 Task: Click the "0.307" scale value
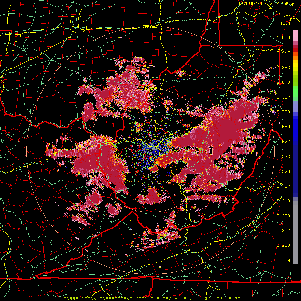click(x=283, y=231)
